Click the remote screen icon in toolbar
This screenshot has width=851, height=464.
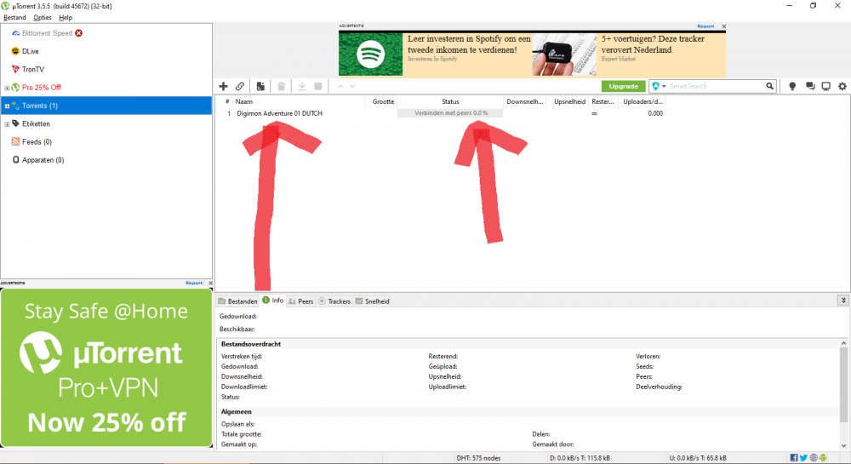tap(825, 86)
